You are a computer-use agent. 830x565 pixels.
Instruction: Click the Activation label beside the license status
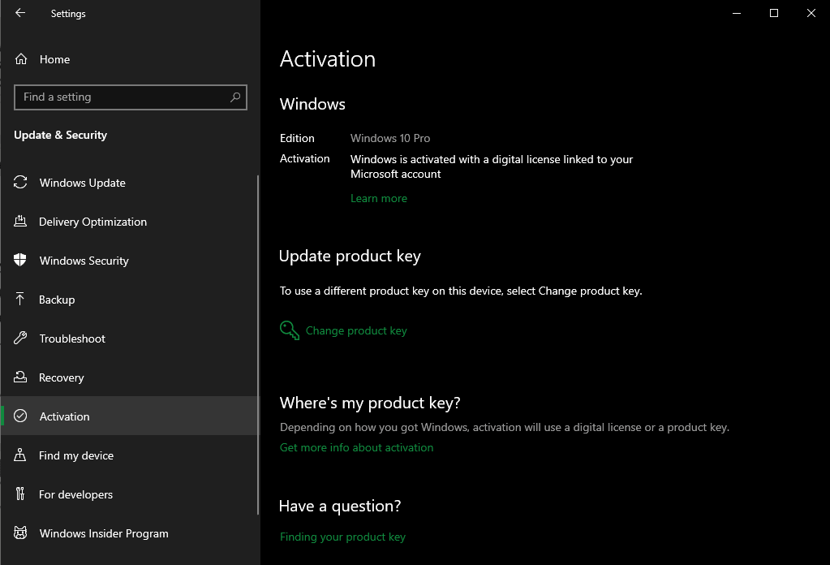click(304, 159)
